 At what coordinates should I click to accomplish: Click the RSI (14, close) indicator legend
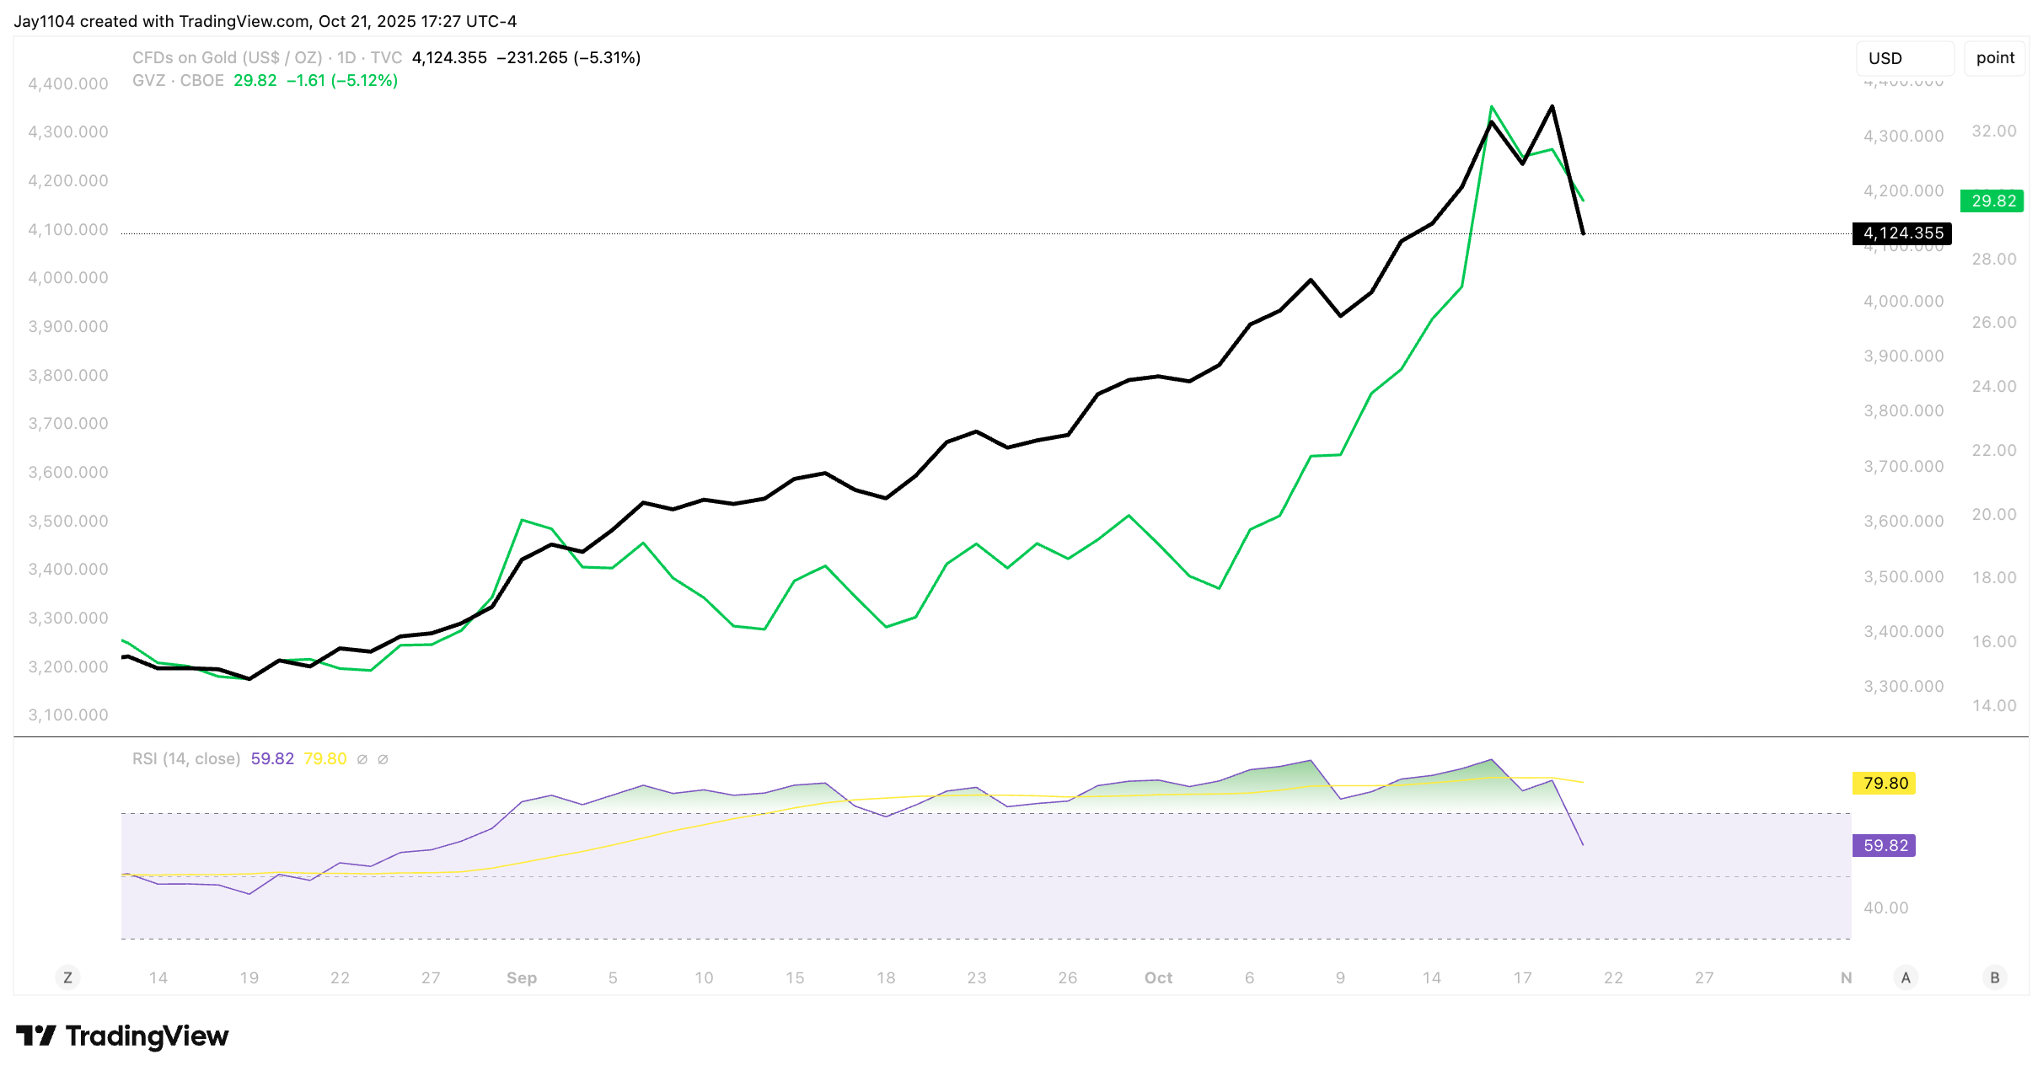point(186,759)
